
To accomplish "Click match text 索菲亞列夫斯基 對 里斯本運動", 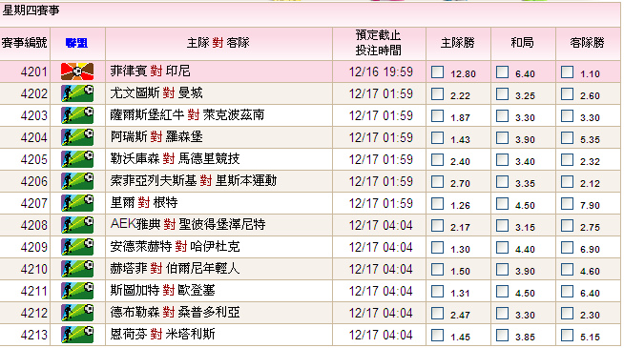I will [x=194, y=180].
